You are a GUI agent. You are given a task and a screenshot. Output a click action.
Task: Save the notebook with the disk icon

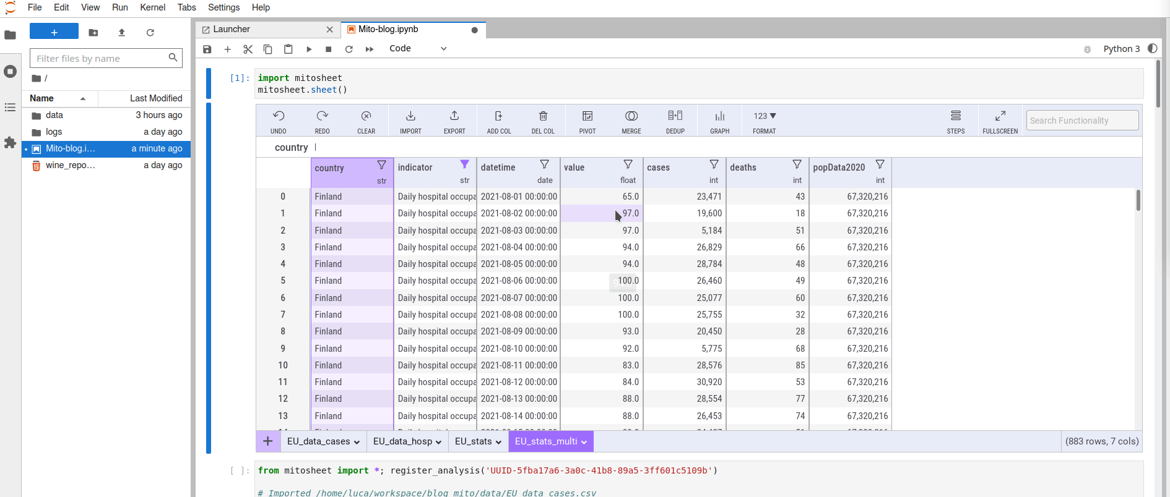click(207, 49)
